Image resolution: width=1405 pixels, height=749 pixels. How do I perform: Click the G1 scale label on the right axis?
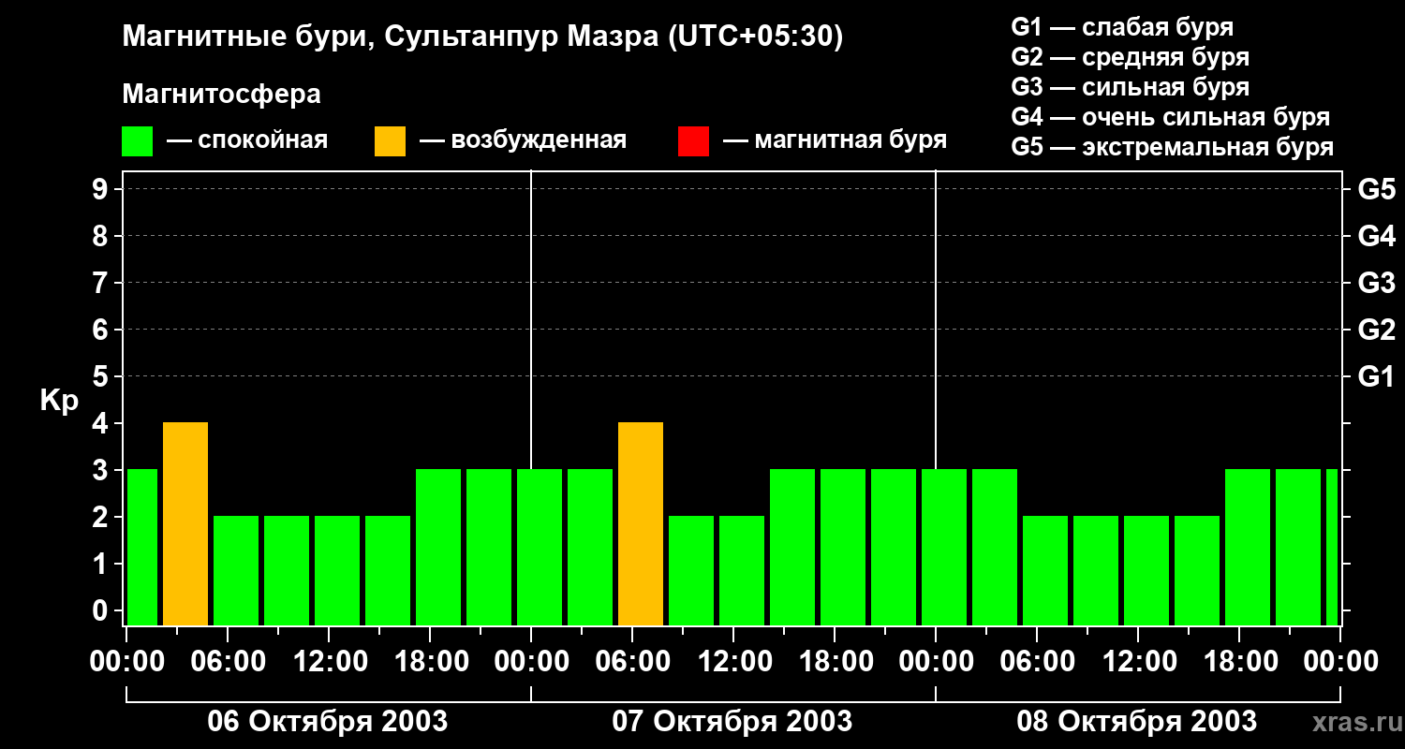pos(1377,376)
